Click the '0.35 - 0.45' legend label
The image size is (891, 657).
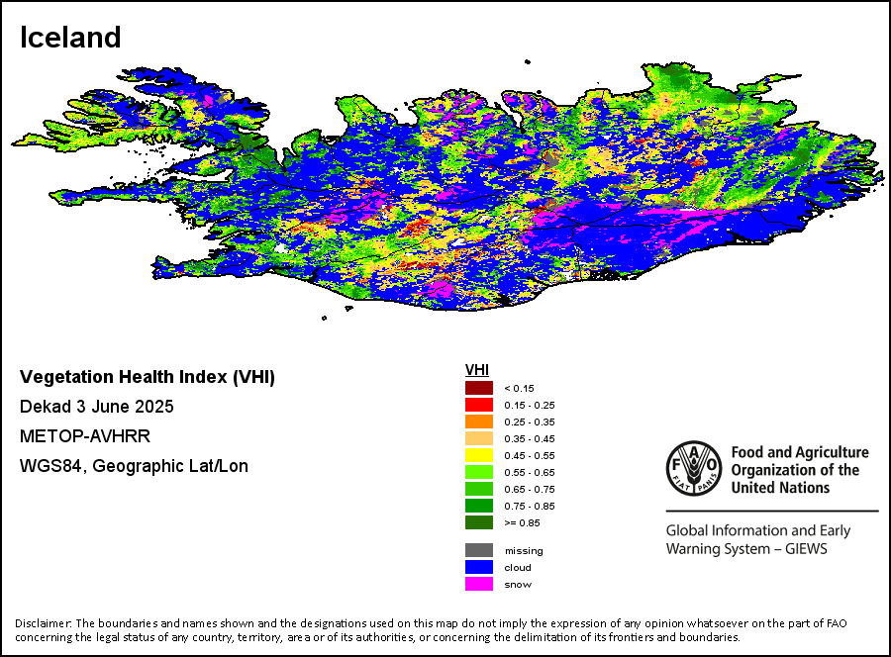[530, 439]
